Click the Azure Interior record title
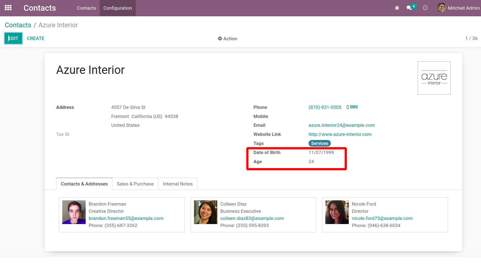This screenshot has height=264, width=481. tap(90, 70)
